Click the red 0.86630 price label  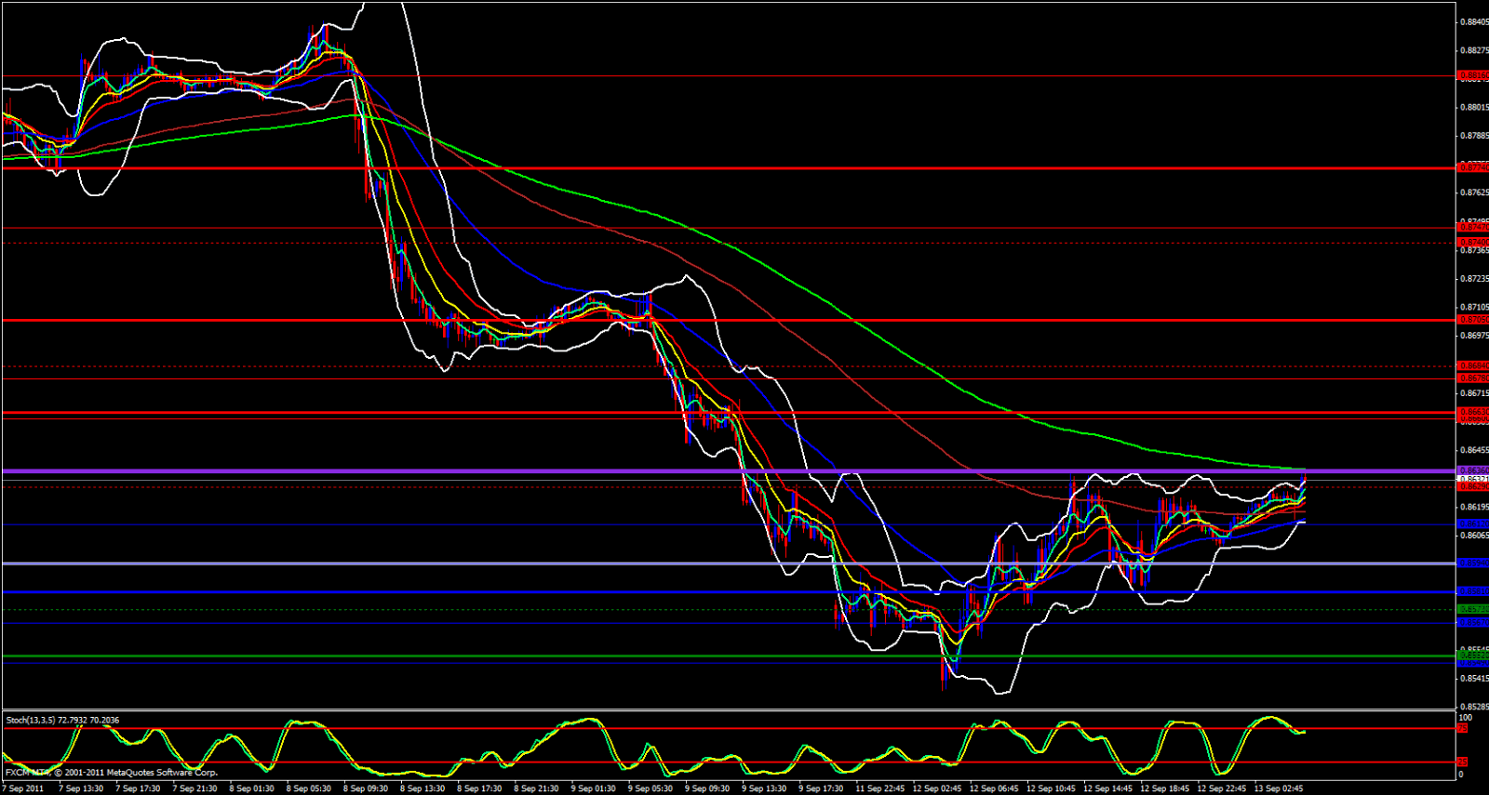(1472, 411)
